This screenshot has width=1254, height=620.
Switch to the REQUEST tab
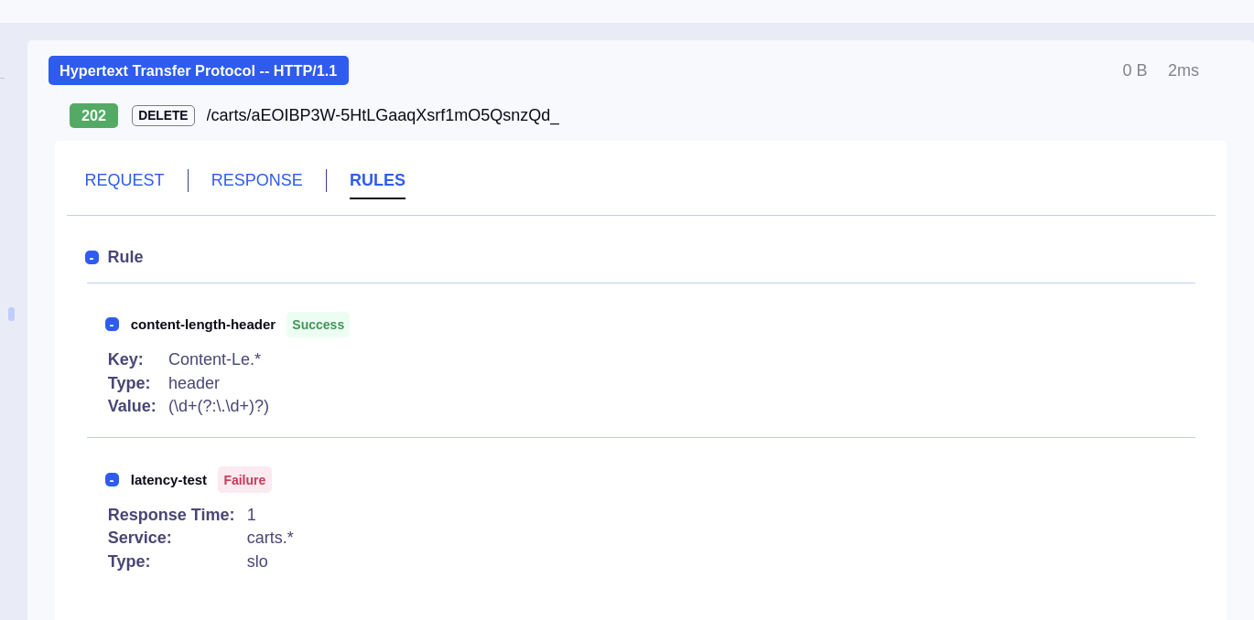124,180
